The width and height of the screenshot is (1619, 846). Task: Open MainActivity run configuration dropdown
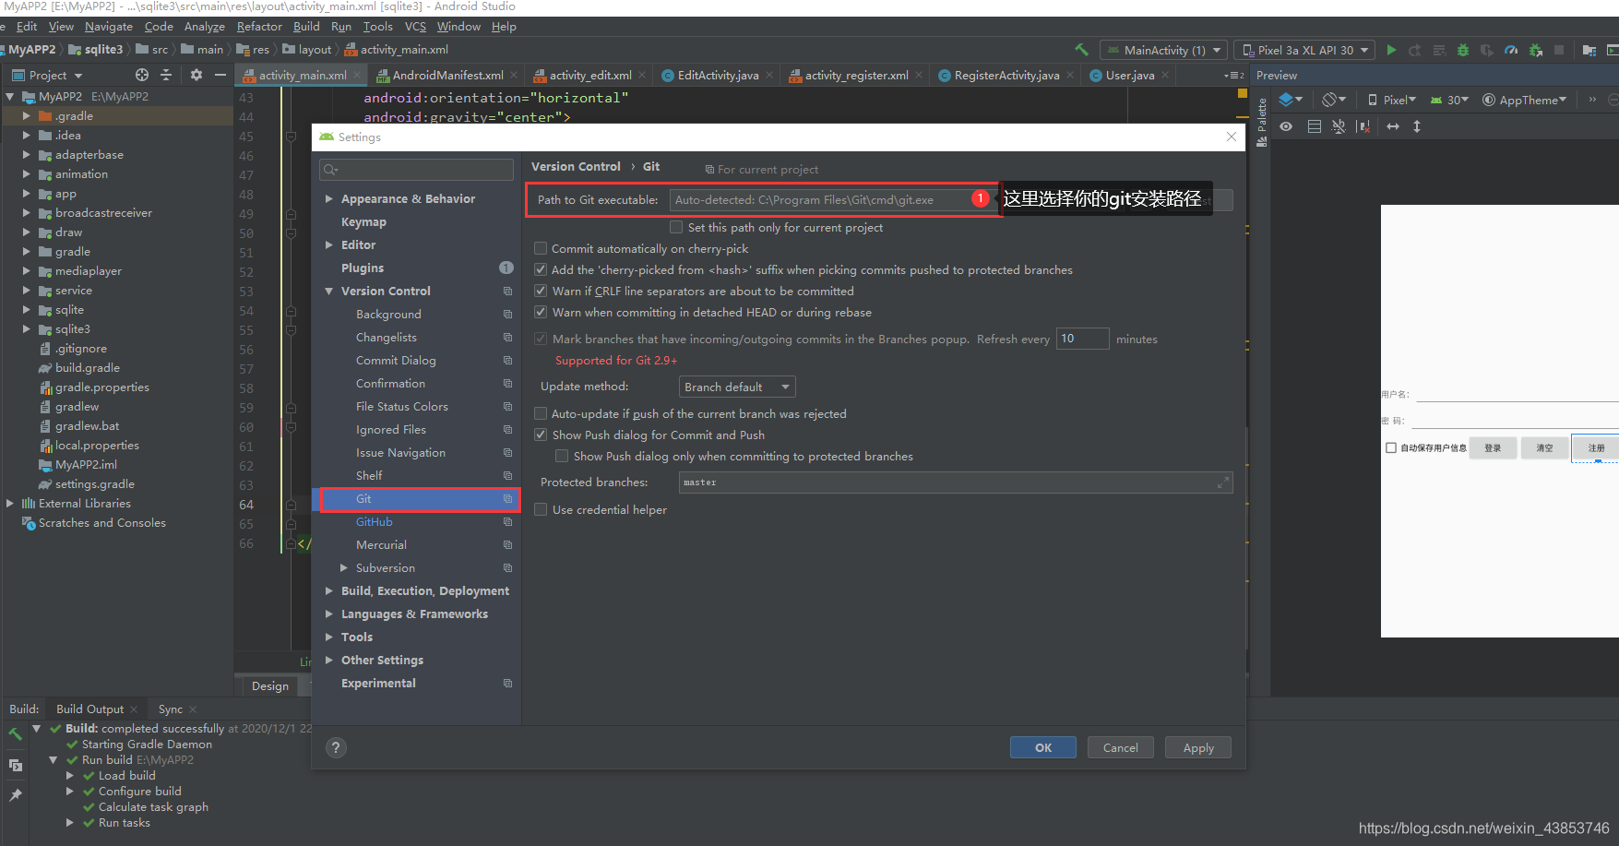point(1163,50)
